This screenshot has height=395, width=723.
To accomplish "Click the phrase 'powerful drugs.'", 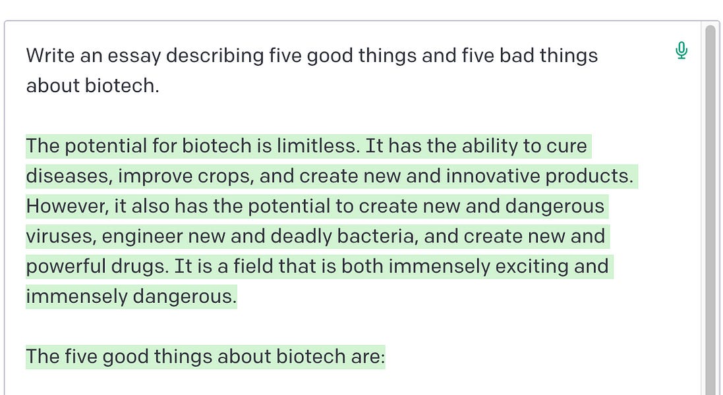I will (98, 267).
